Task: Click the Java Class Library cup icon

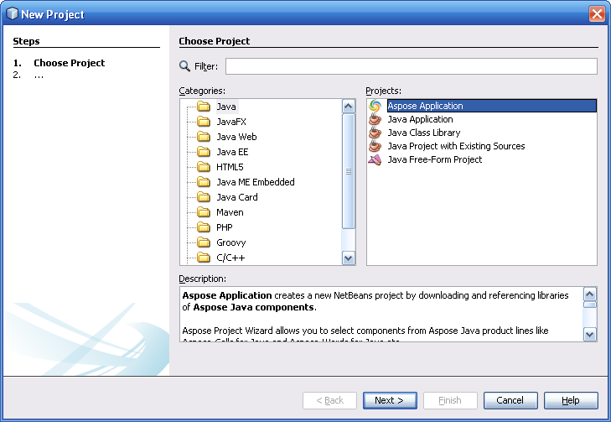Action: [x=375, y=133]
